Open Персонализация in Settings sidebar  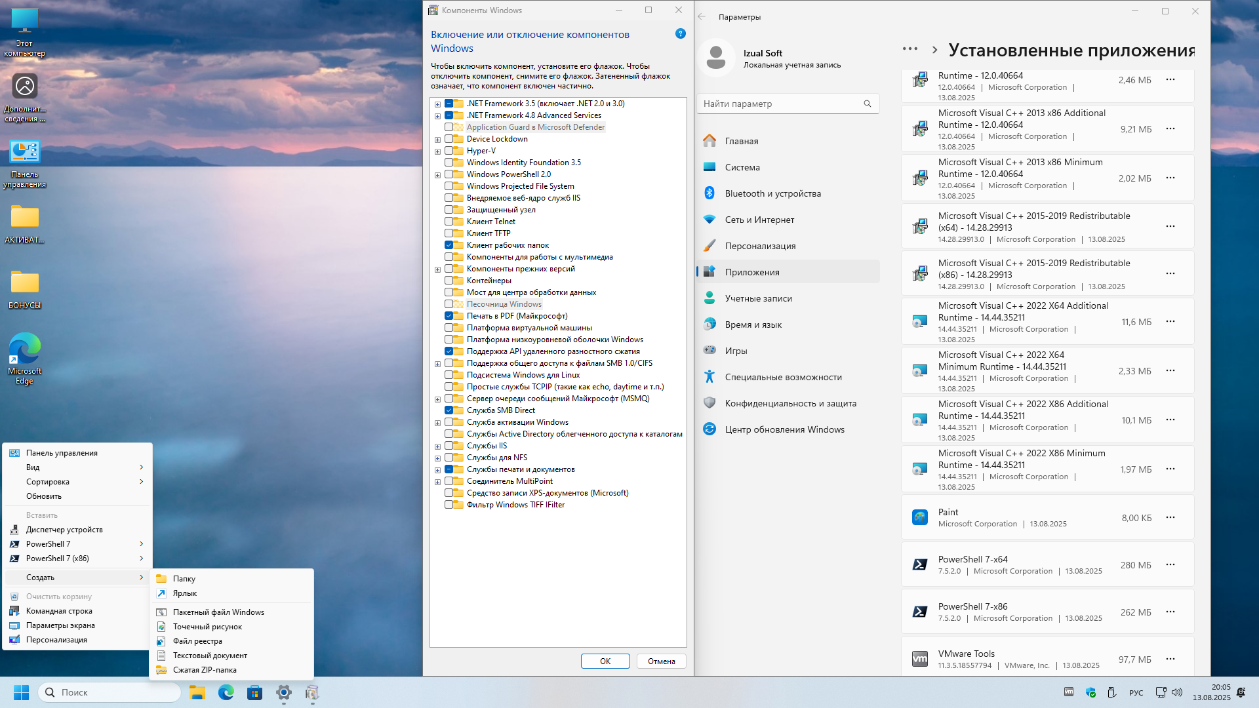click(x=788, y=246)
